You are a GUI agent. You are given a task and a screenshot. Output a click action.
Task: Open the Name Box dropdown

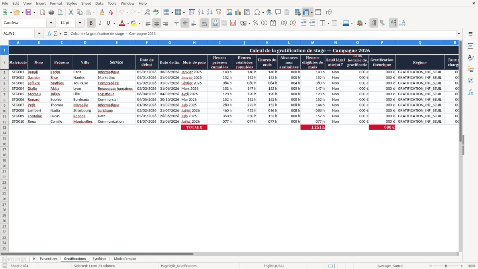[39, 34]
